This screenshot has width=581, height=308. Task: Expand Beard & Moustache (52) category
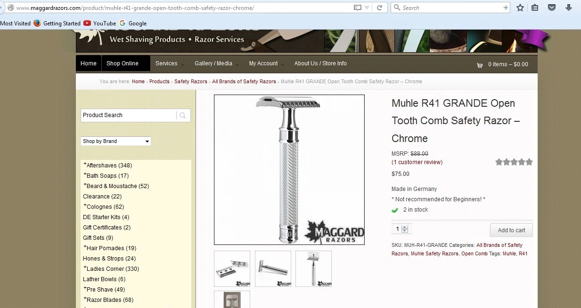pos(116,186)
